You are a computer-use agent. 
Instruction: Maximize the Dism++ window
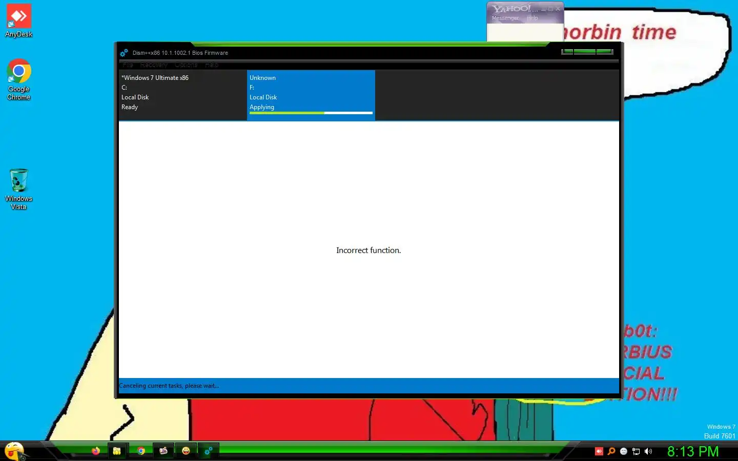(585, 52)
